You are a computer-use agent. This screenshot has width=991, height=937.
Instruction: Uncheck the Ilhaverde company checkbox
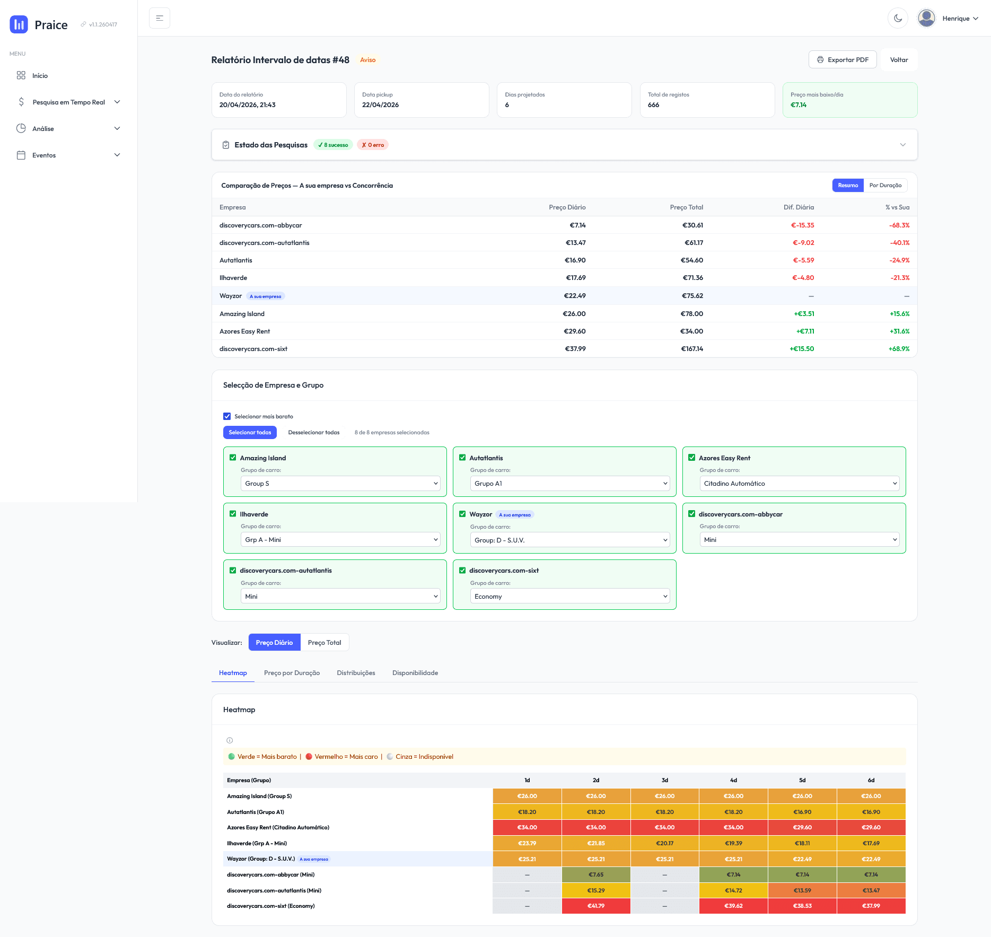point(233,514)
